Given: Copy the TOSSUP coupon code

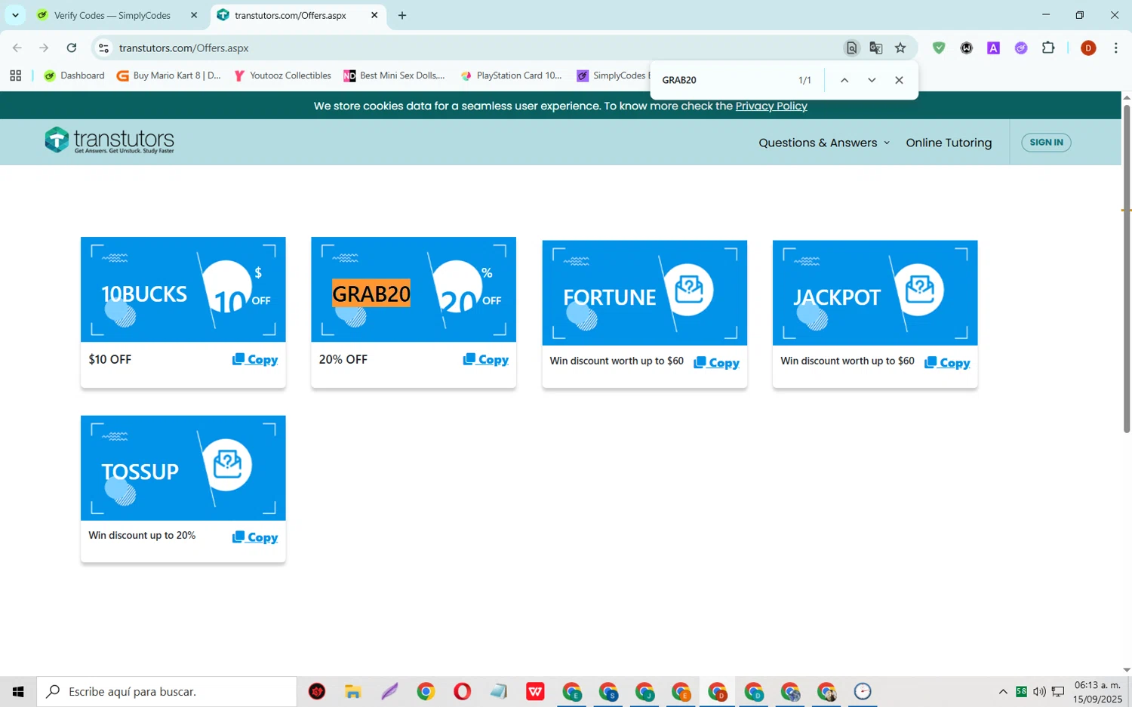Looking at the screenshot, I should click(x=255, y=537).
